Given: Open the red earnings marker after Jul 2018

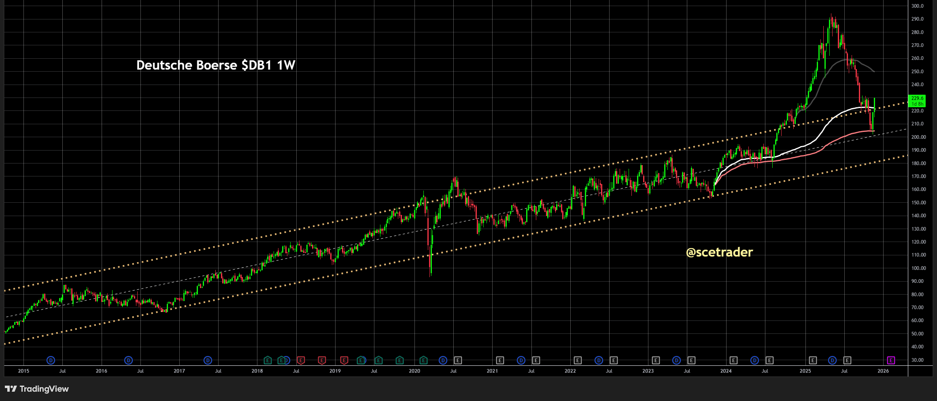Looking at the screenshot, I should coord(301,360).
